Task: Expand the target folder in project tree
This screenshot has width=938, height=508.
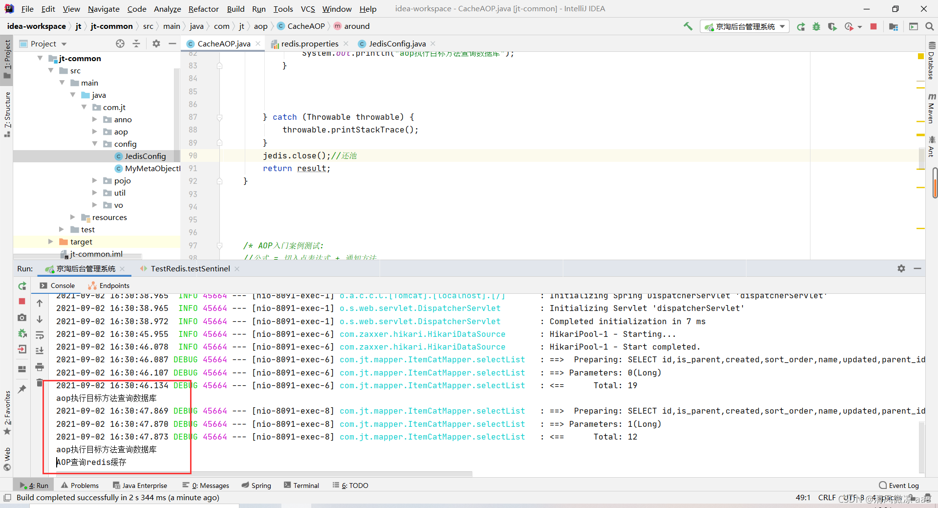Action: [x=50, y=242]
